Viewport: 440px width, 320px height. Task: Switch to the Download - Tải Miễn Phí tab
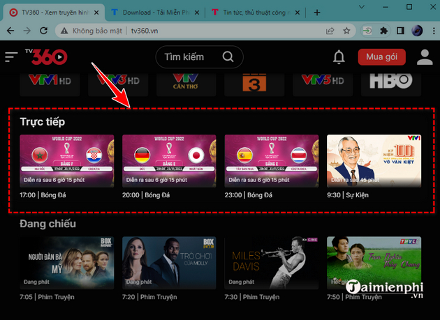[x=156, y=13]
